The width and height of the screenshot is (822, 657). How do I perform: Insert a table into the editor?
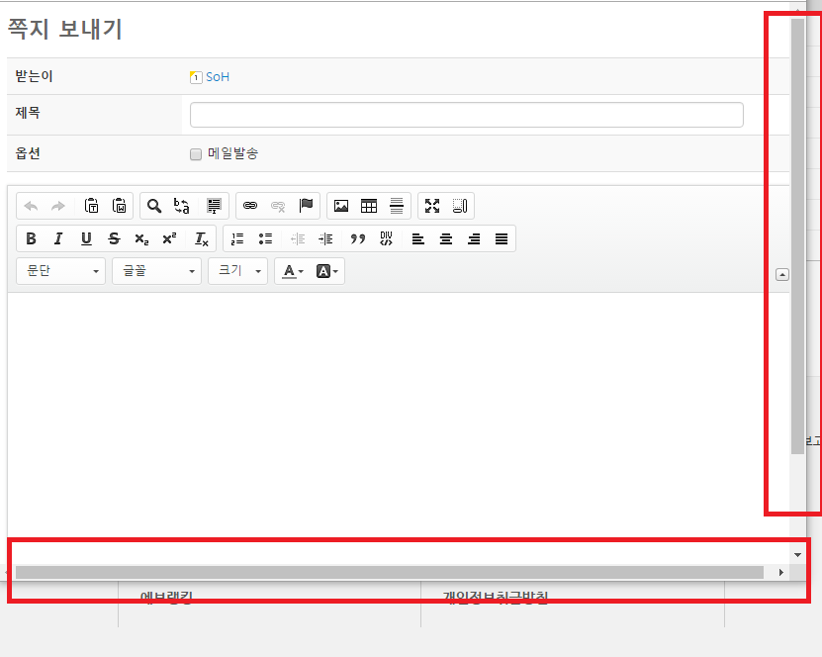369,206
